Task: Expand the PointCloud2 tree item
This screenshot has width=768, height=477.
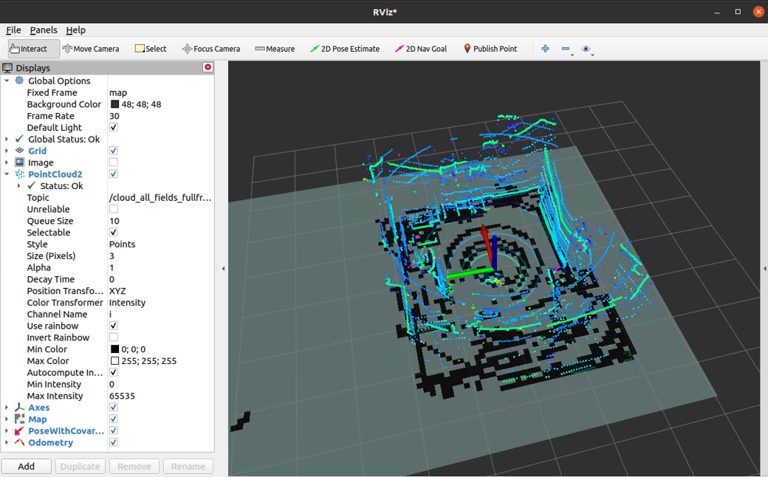Action: click(7, 174)
